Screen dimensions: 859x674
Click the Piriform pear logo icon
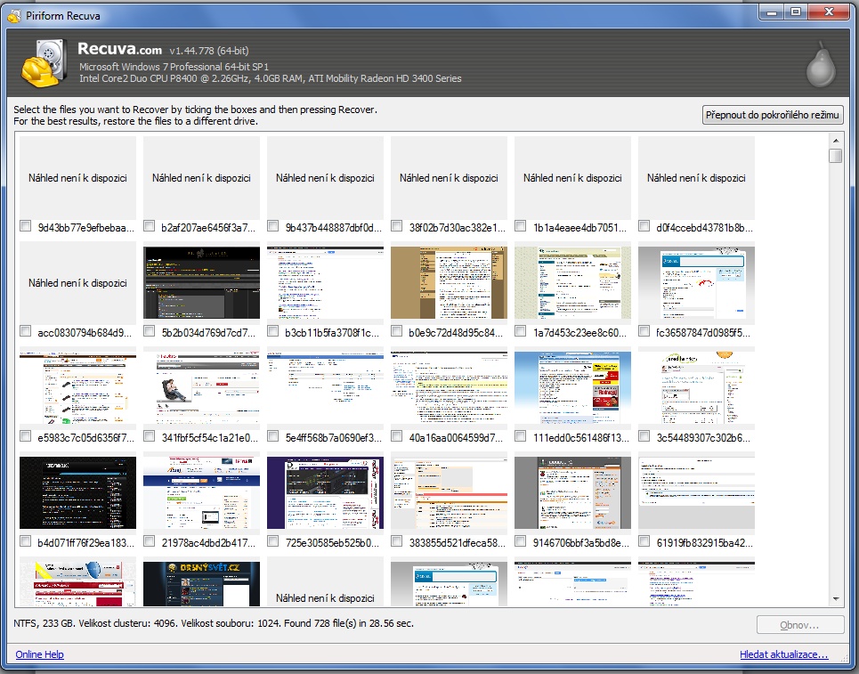click(x=819, y=65)
